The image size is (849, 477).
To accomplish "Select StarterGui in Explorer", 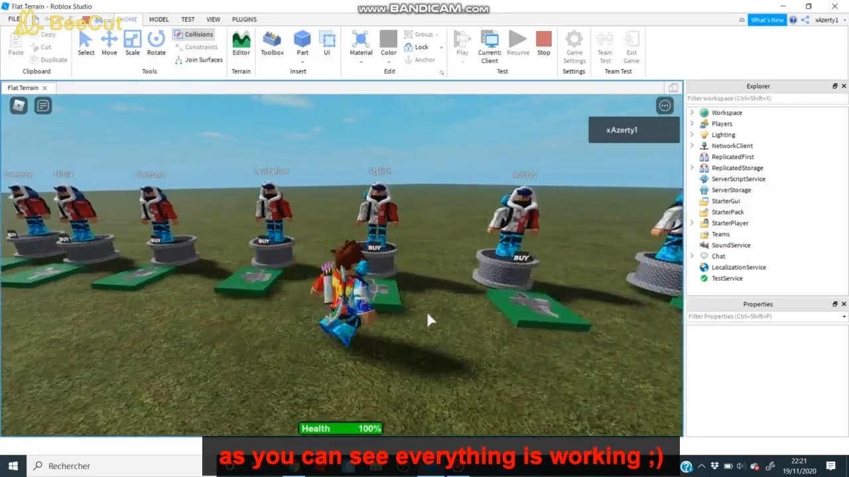I will (726, 201).
